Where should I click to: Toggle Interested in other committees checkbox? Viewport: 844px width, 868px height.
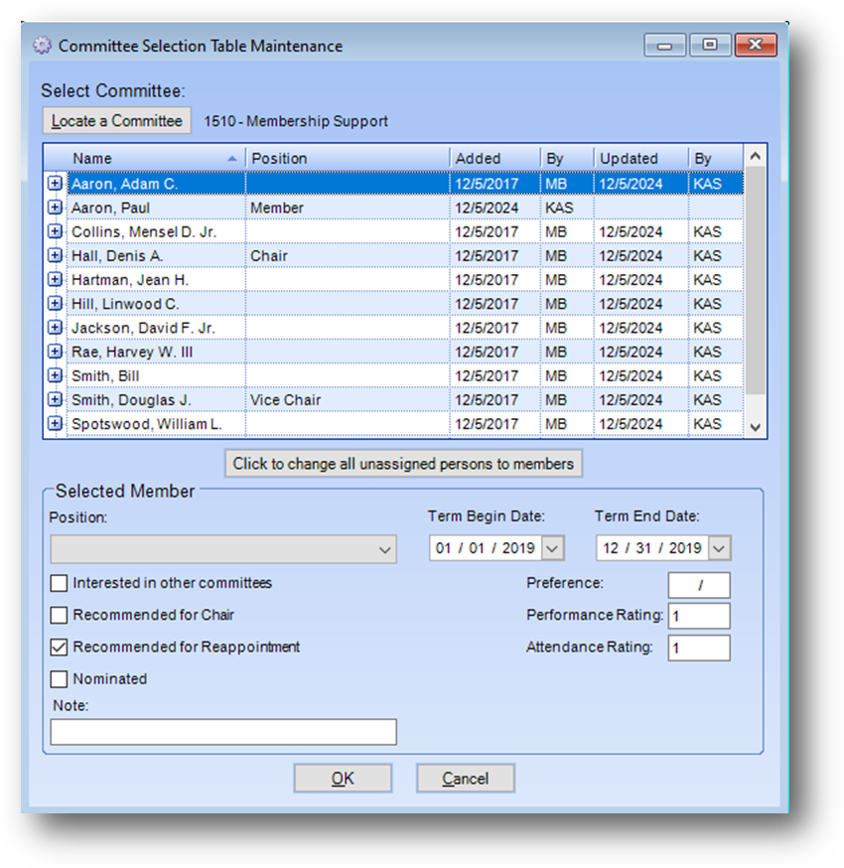click(x=59, y=583)
